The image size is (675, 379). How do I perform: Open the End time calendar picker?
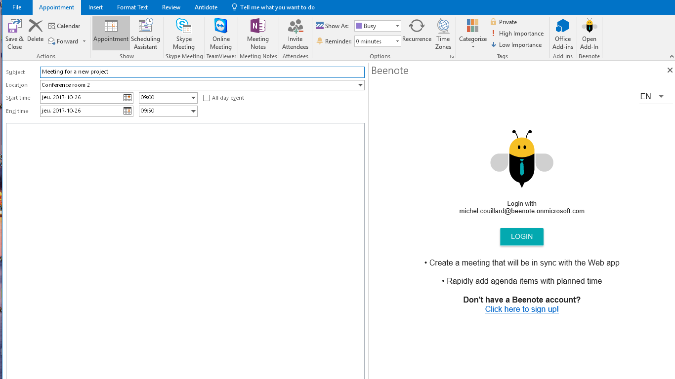click(127, 111)
